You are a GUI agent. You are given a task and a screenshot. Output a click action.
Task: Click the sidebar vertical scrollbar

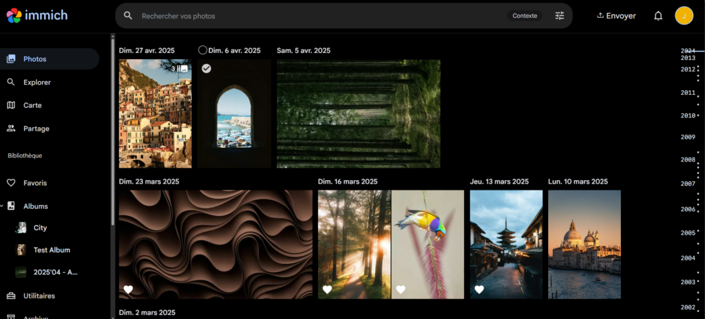[x=112, y=131]
